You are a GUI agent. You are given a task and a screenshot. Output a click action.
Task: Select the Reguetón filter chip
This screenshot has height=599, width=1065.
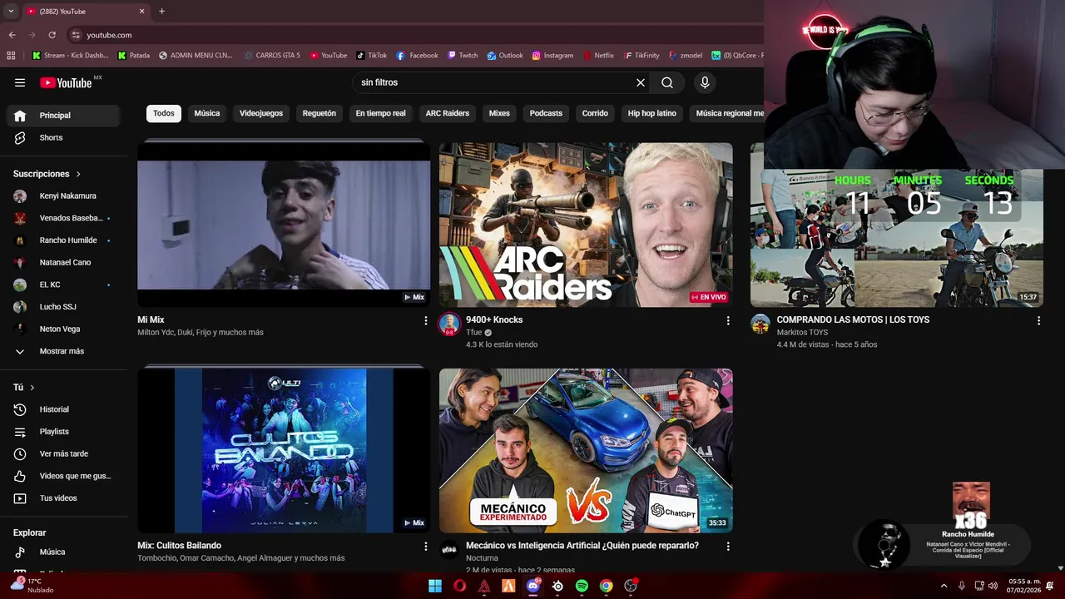click(x=319, y=113)
